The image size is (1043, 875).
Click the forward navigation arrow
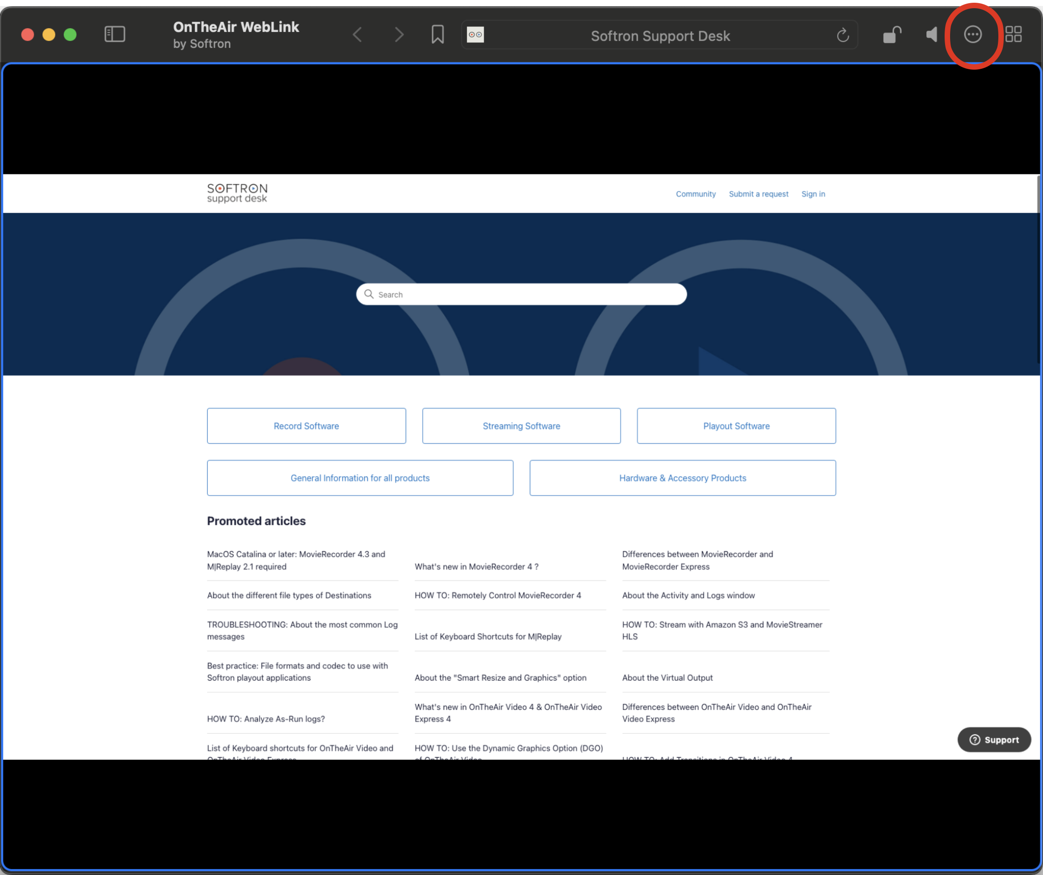click(399, 35)
